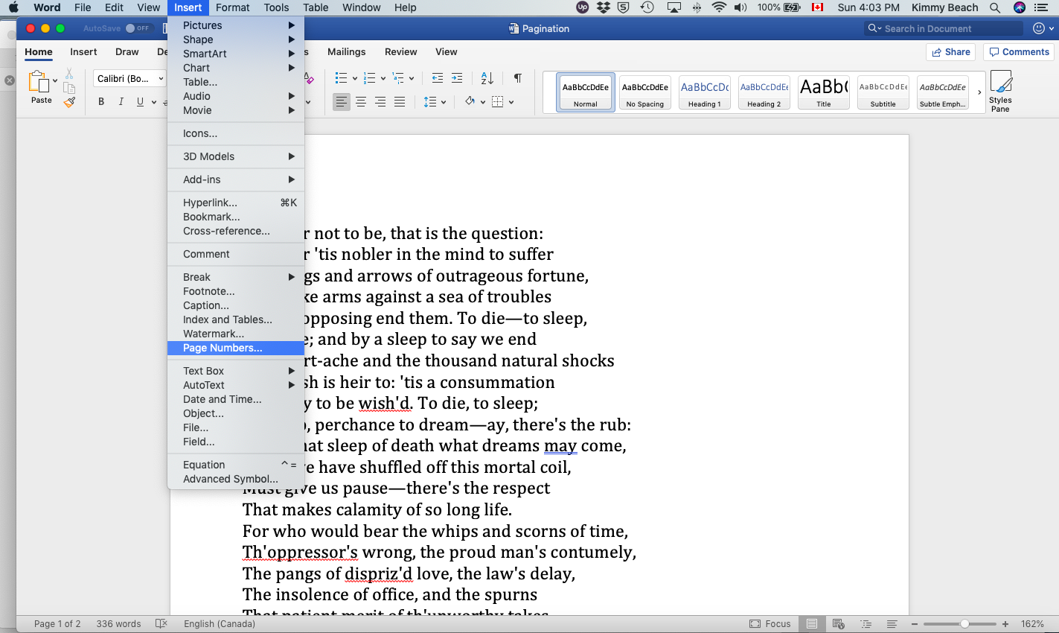The height and width of the screenshot is (633, 1059).
Task: Click the Wi-Fi status icon
Action: (x=719, y=7)
